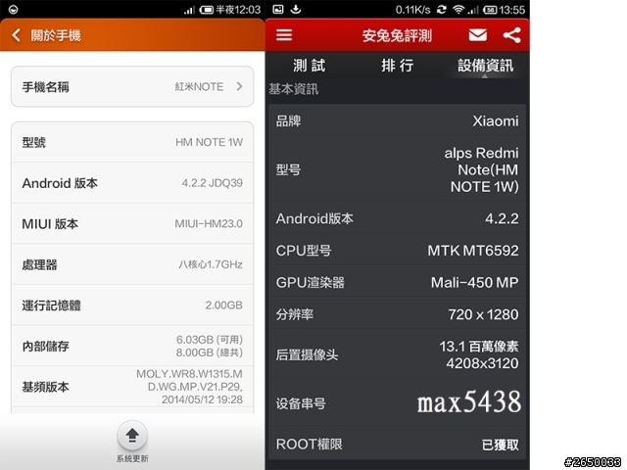
Task: Tap the round icon in left status bar
Action: [13, 9]
